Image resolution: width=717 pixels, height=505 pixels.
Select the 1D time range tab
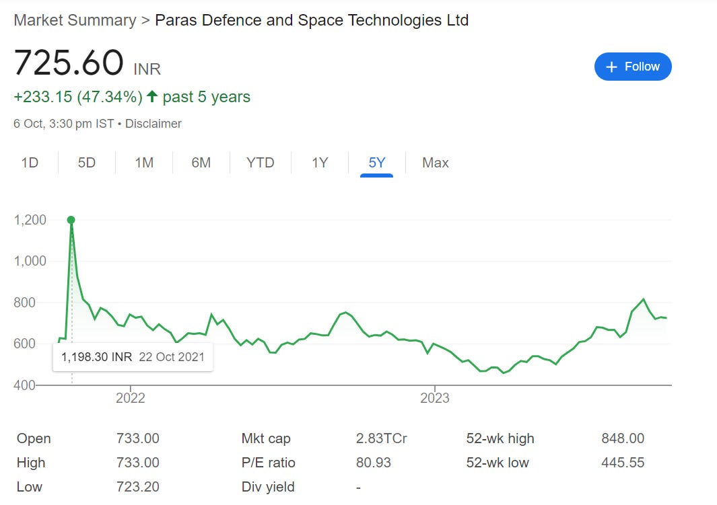30,163
